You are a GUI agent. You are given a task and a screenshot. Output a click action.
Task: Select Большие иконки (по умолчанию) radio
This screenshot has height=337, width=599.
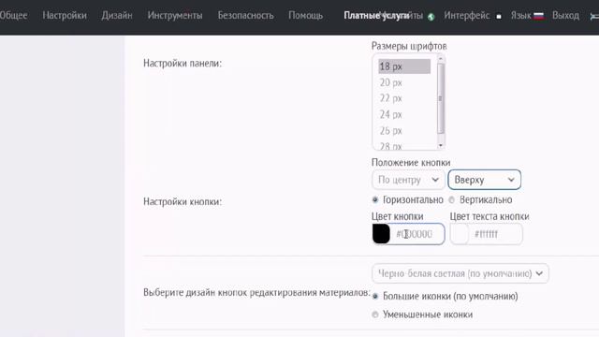tap(375, 296)
